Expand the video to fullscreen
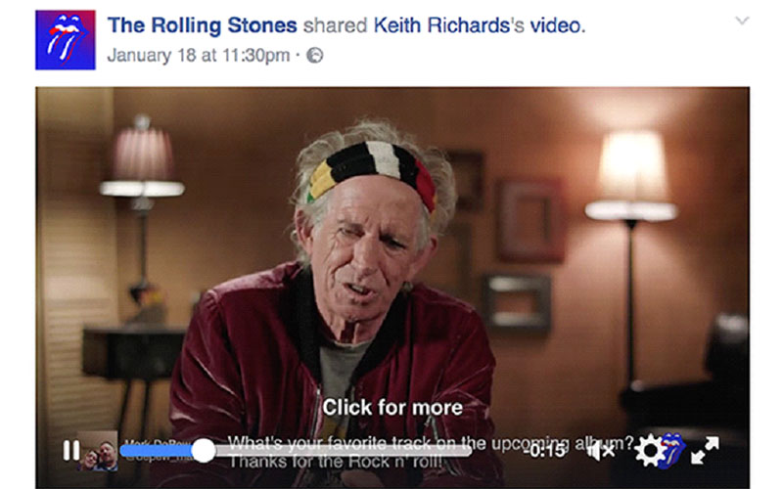783x489 pixels. (705, 450)
